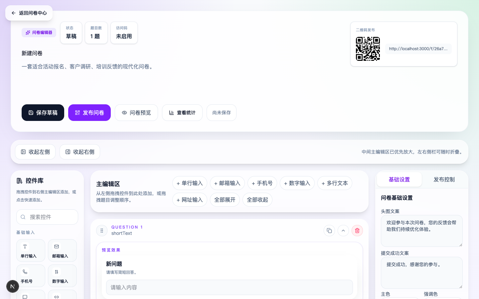Select the 单行输入 control in the control library
This screenshot has height=299, width=479.
pyautogui.click(x=31, y=250)
